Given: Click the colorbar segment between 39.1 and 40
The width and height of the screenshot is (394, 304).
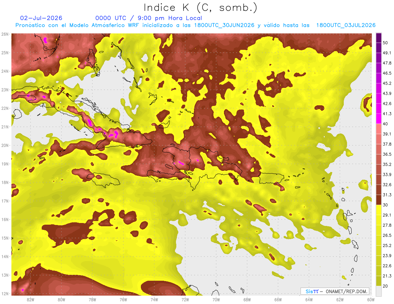Looking at the screenshot, I should tap(379, 129).
